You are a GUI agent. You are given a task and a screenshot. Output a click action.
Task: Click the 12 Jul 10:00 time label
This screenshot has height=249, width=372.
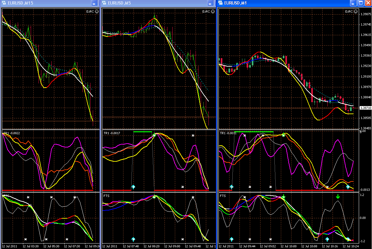click(x=289, y=246)
